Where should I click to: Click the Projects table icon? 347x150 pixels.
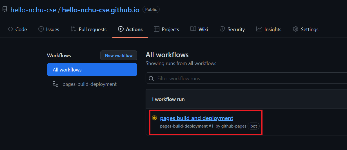157,29
